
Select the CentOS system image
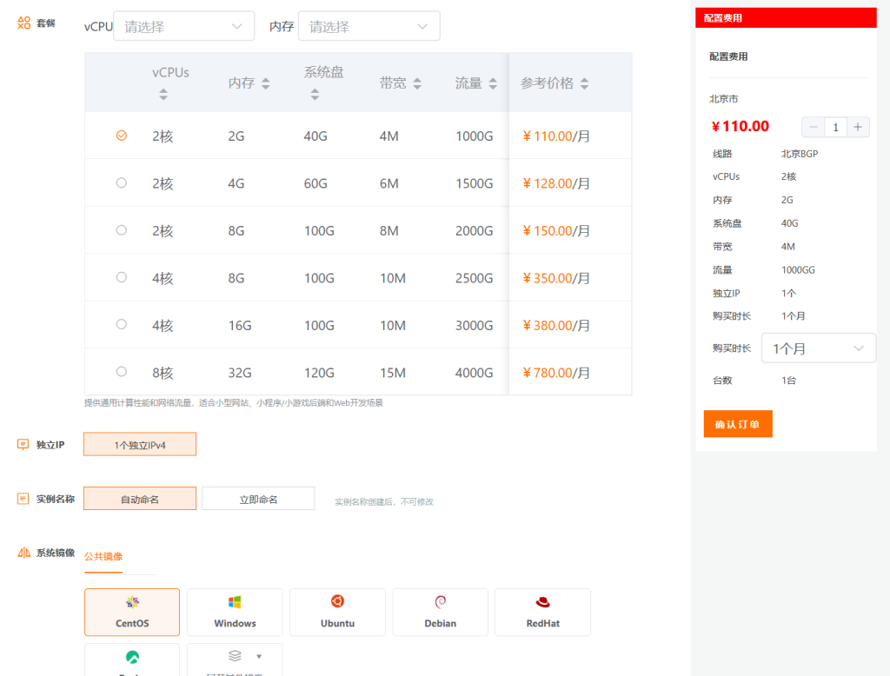click(131, 612)
